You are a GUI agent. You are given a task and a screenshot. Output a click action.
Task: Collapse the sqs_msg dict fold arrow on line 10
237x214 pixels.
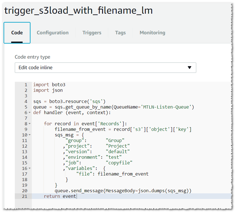click(30, 135)
